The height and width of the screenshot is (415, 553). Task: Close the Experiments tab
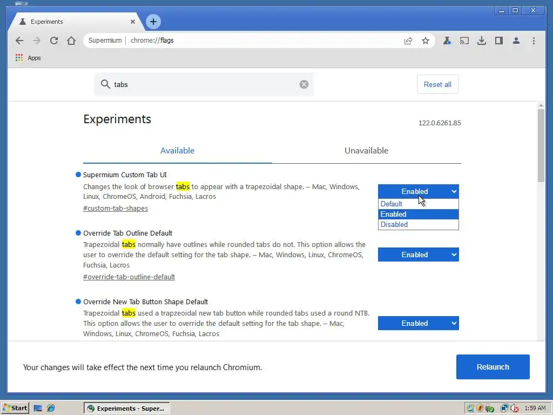133,22
